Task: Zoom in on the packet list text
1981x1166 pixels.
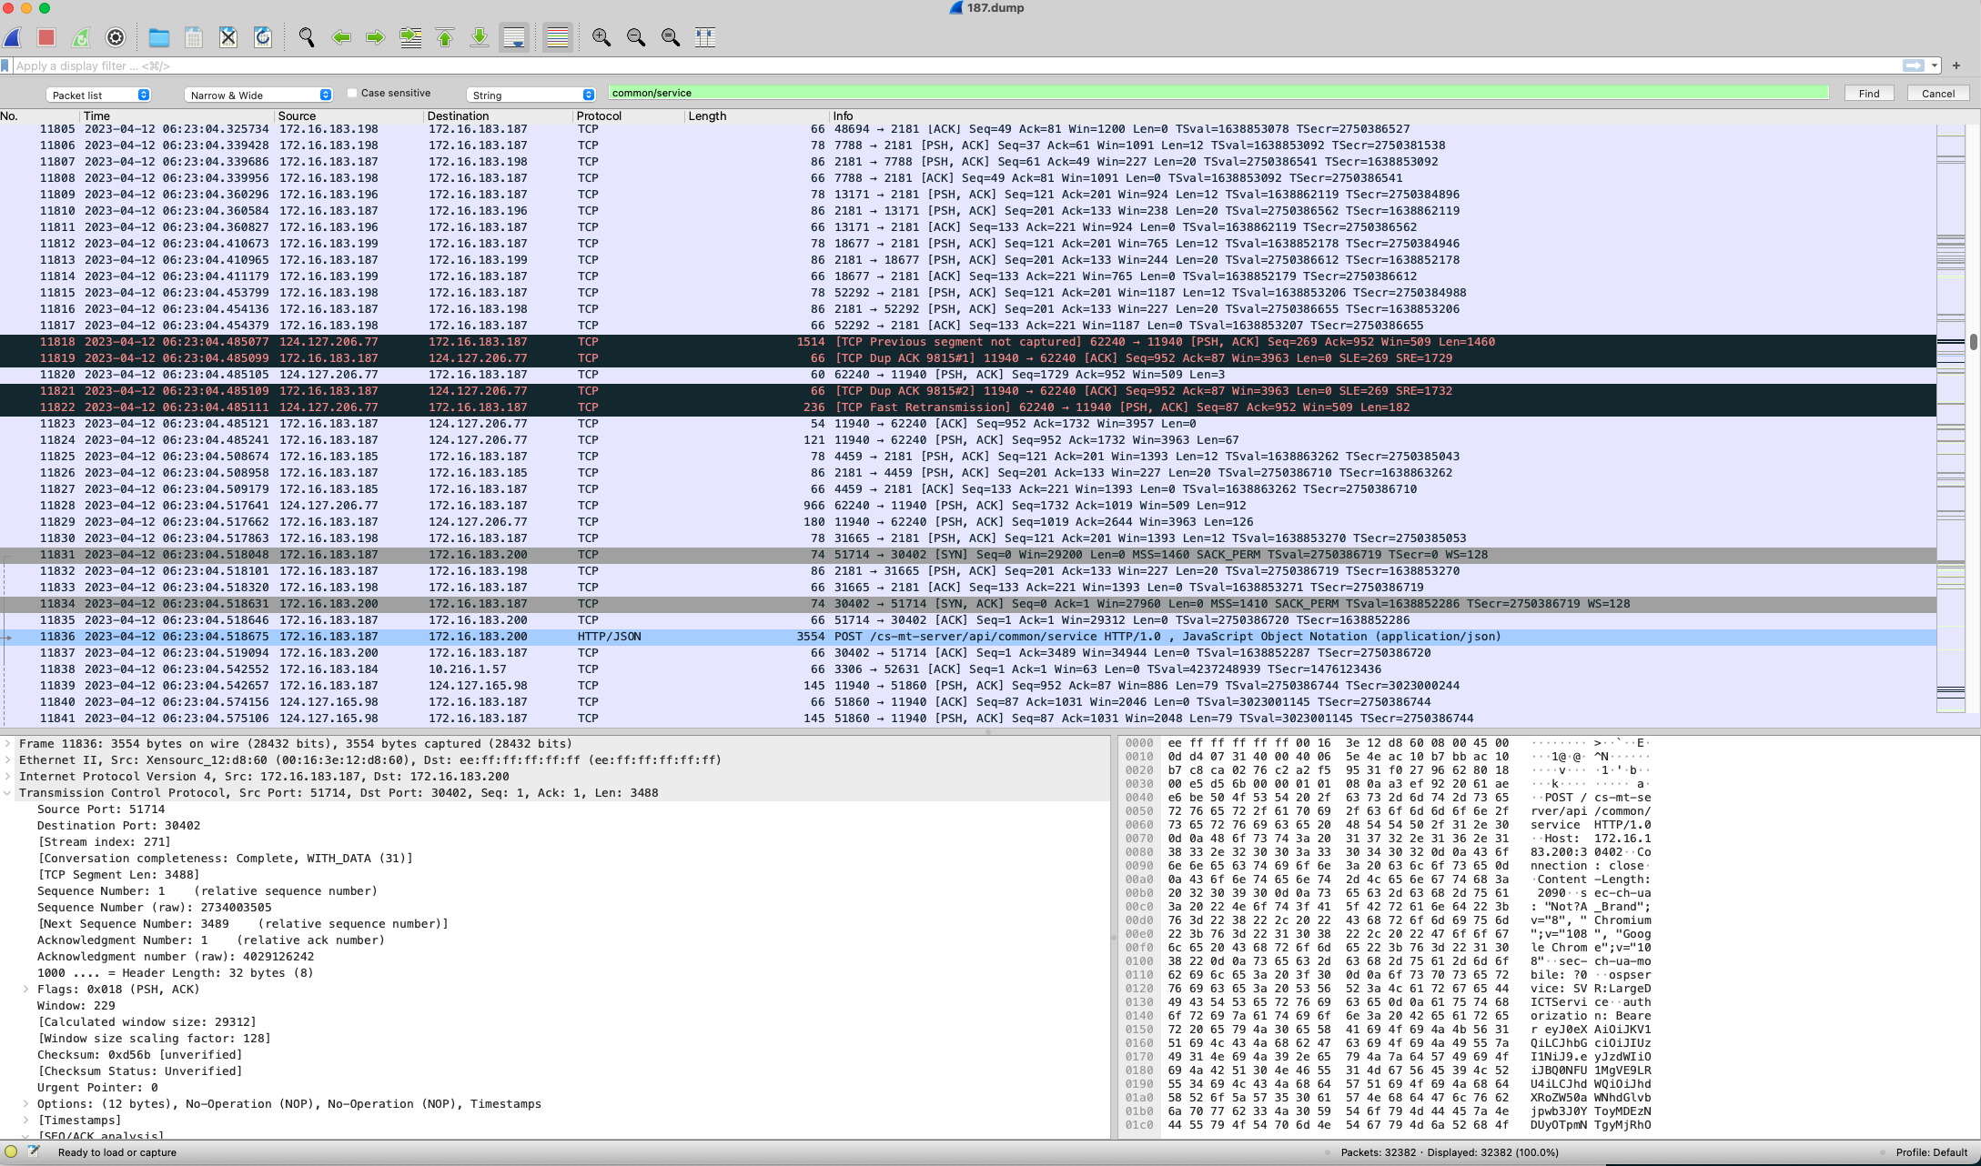Action: 601,37
